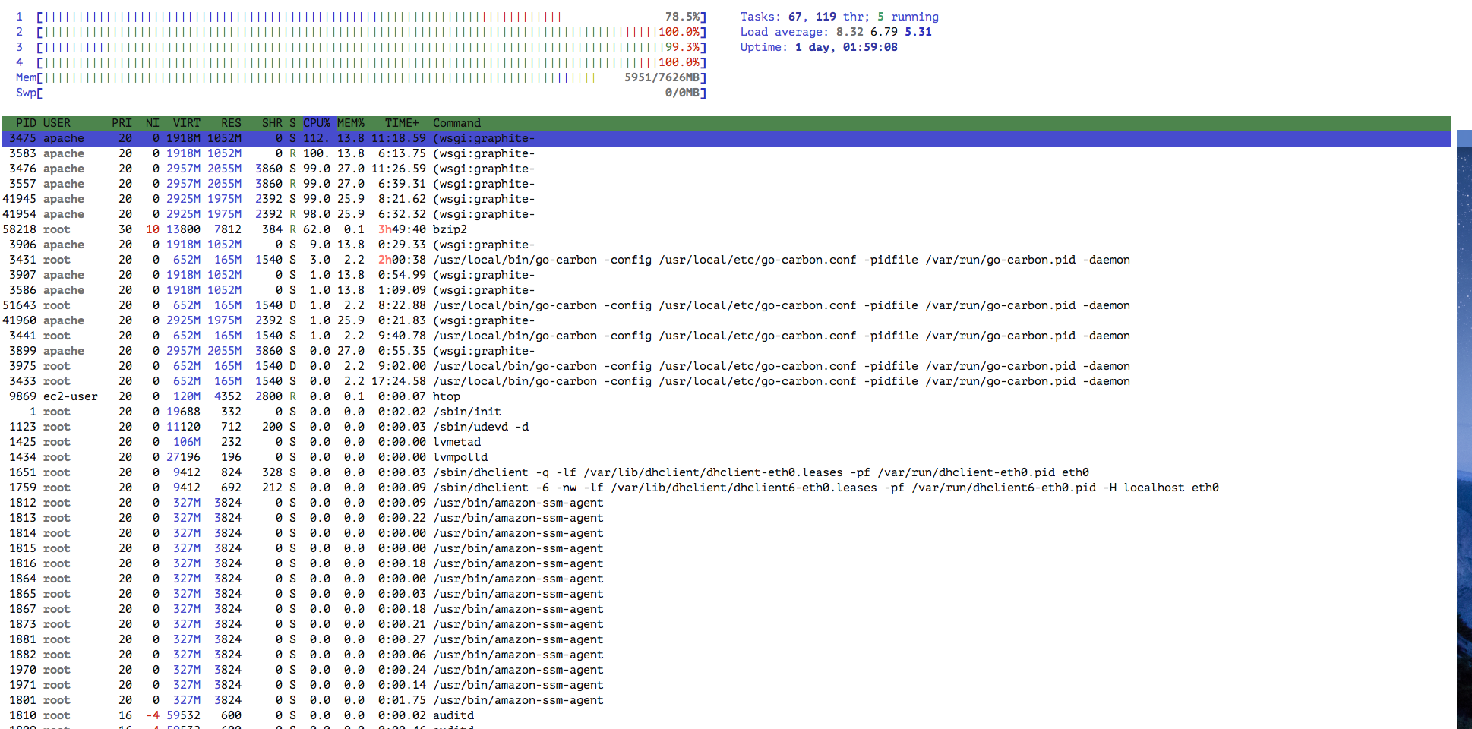Sort processes by the TIME+ column header
This screenshot has height=729, width=1472.
[x=401, y=122]
